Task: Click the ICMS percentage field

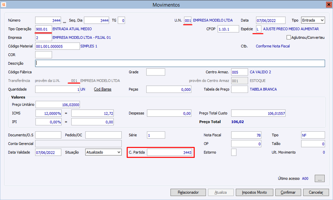Action: tap(48, 113)
